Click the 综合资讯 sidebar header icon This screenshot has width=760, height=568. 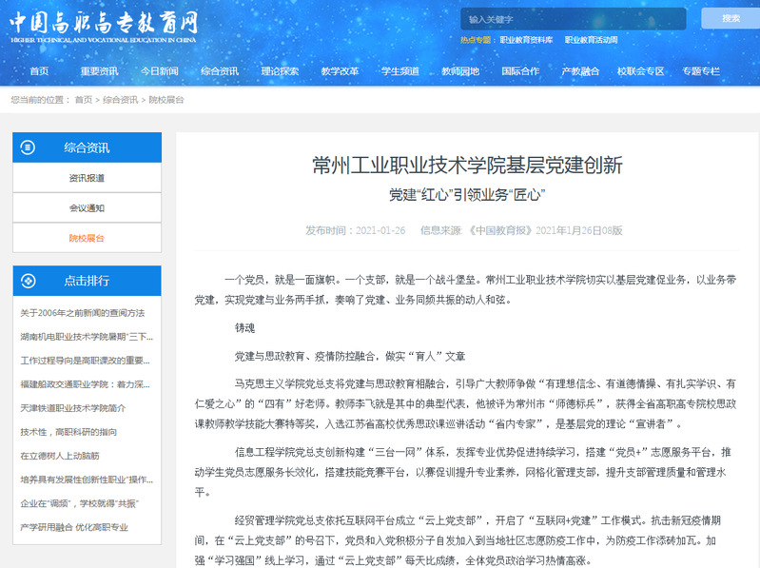(29, 147)
